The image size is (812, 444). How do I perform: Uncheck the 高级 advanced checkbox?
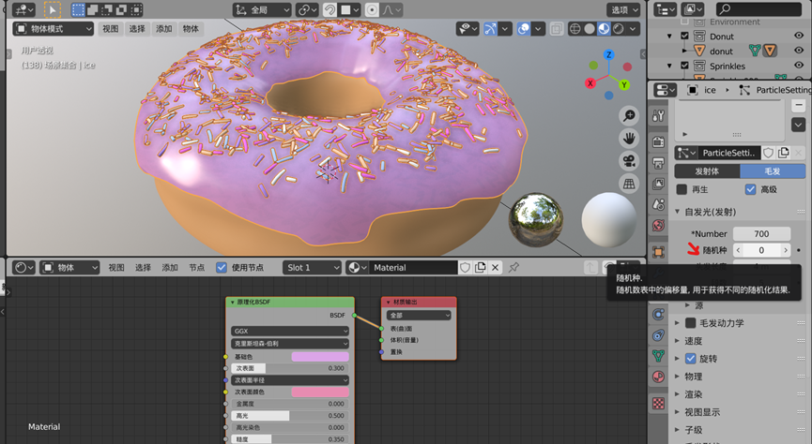(x=750, y=190)
